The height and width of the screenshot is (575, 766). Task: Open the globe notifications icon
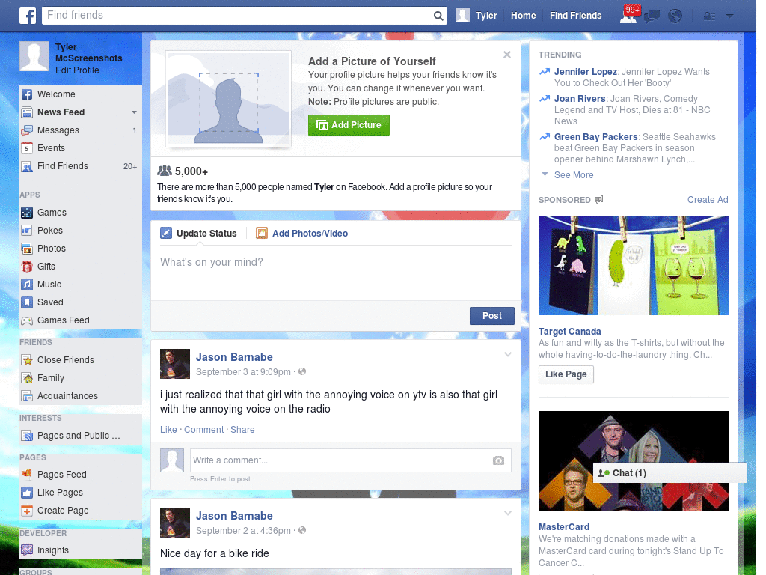(675, 16)
